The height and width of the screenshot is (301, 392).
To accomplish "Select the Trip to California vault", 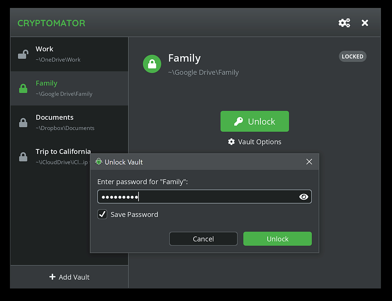I will pos(69,157).
